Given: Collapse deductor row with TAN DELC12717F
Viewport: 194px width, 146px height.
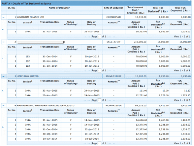Looking at the screenshot, I should tap(3, 42).
